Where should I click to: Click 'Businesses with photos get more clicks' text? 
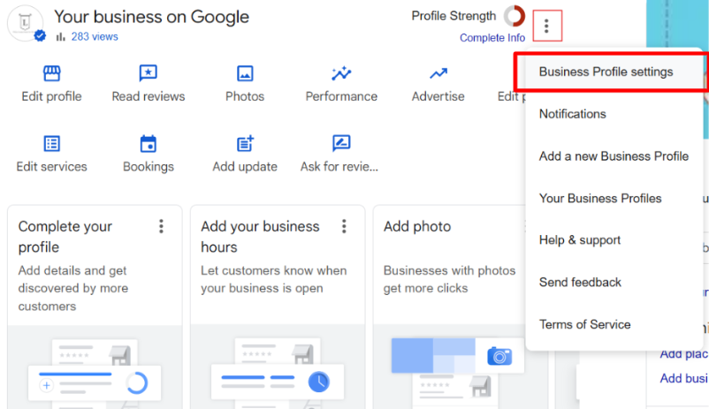click(x=449, y=279)
